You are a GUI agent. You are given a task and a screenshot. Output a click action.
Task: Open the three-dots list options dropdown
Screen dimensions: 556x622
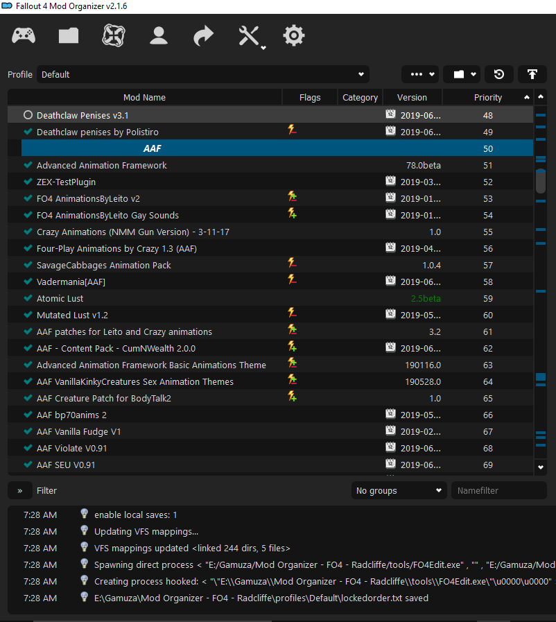[x=420, y=74]
